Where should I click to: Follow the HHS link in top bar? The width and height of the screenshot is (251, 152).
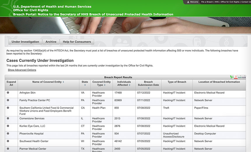217,2
